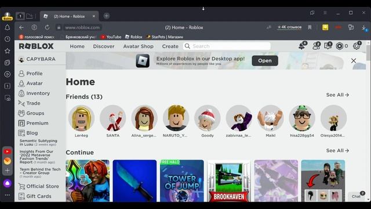The width and height of the screenshot is (371, 209).
Task: Open Robux balance icon
Action: (339, 46)
